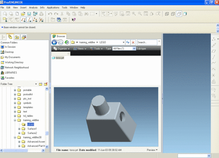
Task: Click the Save a Copy icon
Action: point(35,14)
